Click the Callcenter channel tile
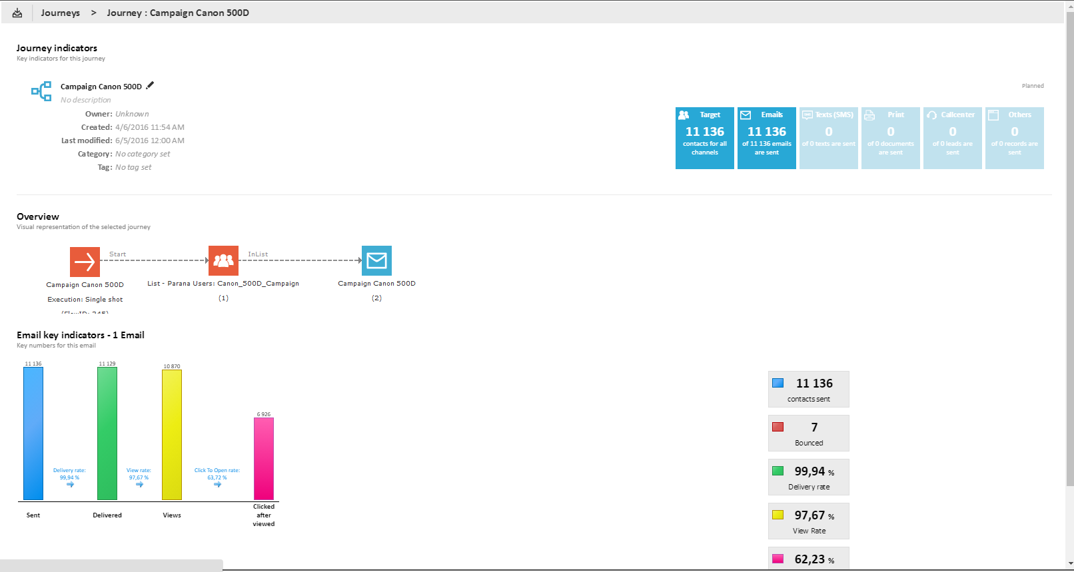This screenshot has width=1074, height=572. tap(952, 138)
